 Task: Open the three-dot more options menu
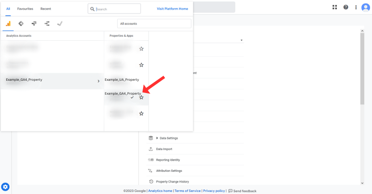point(356,8)
